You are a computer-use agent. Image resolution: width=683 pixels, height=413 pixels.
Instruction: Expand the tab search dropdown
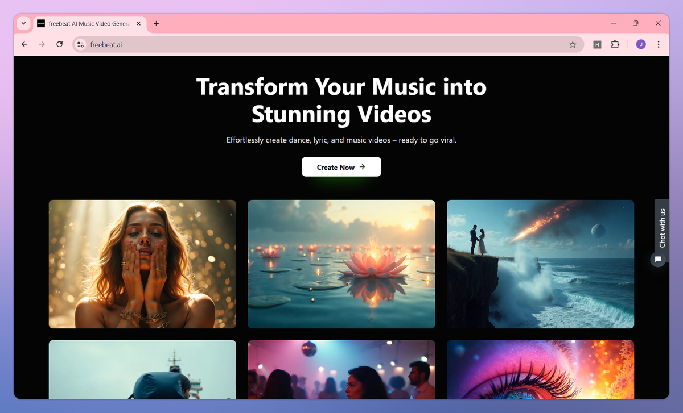[23, 23]
